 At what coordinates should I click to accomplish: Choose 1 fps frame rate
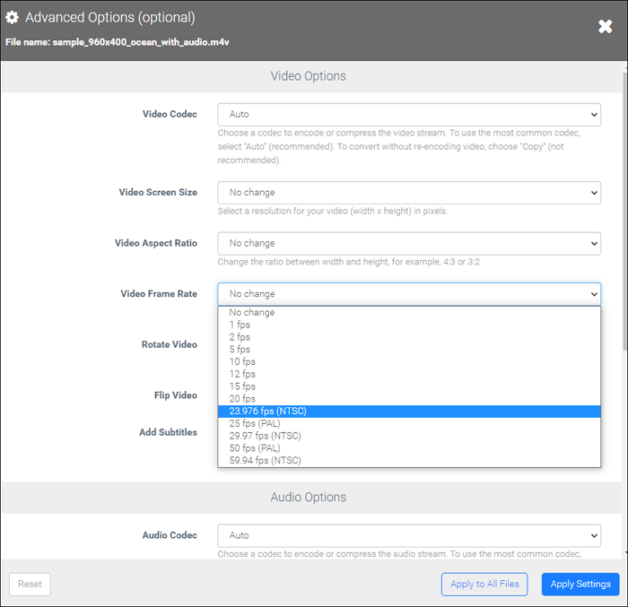tap(240, 325)
